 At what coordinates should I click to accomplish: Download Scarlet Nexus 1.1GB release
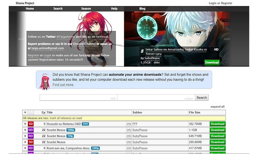[217, 130]
